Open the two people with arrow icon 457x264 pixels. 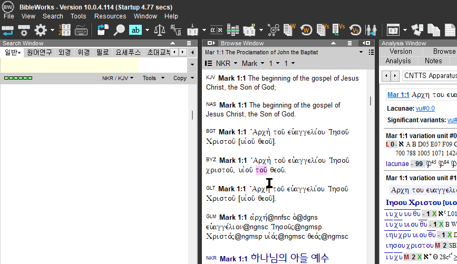coord(371,30)
